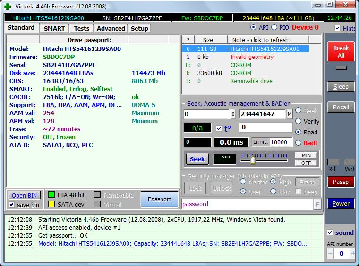The width and height of the screenshot is (359, 266).
Task: Switch to the SMART tab
Action: click(x=54, y=29)
